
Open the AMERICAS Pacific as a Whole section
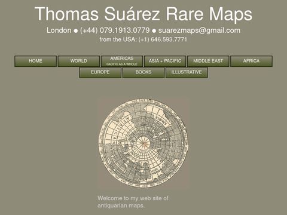pos(122,61)
